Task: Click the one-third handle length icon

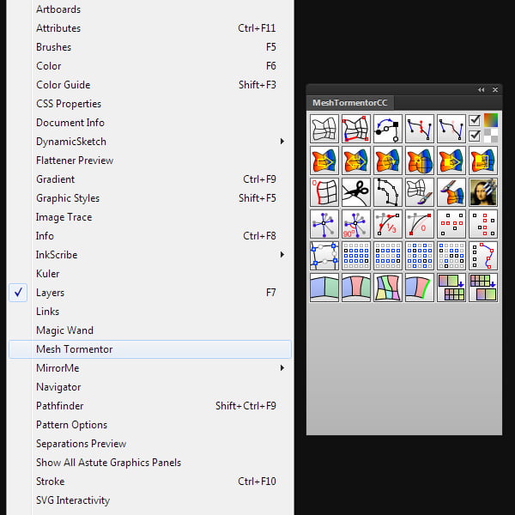Action: click(388, 224)
